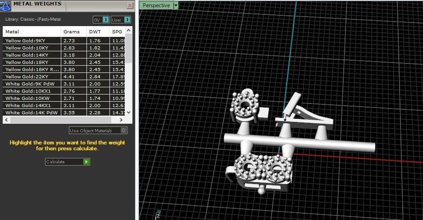
Task: Click the Metal Weights panel logo icon
Action: tap(5, 5)
